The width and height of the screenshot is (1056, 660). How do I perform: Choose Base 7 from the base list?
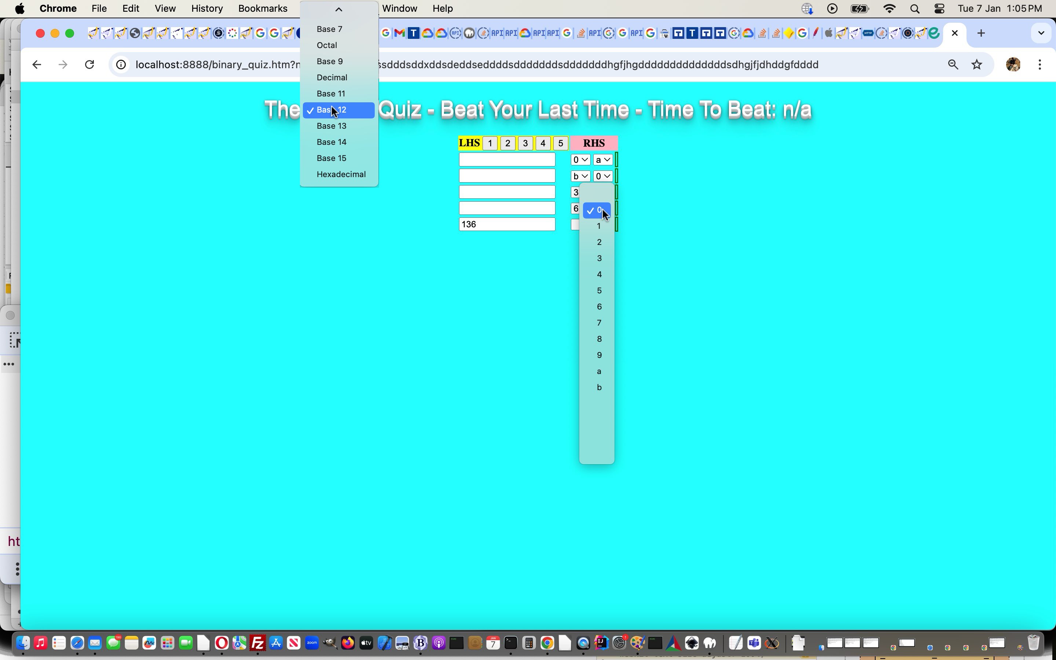pyautogui.click(x=339, y=29)
